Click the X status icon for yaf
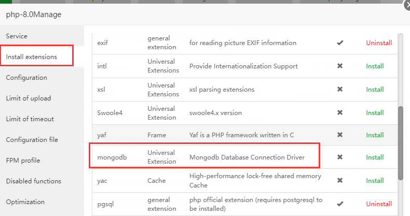 pos(340,135)
